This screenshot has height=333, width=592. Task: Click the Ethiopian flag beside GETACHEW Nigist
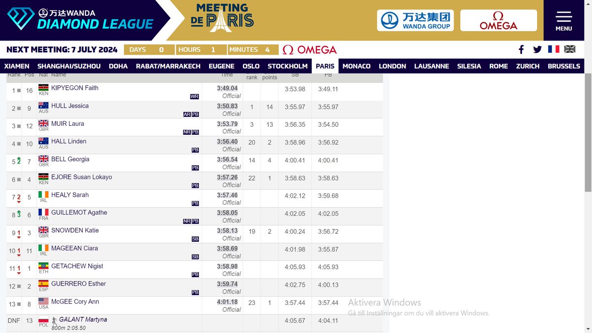click(43, 266)
